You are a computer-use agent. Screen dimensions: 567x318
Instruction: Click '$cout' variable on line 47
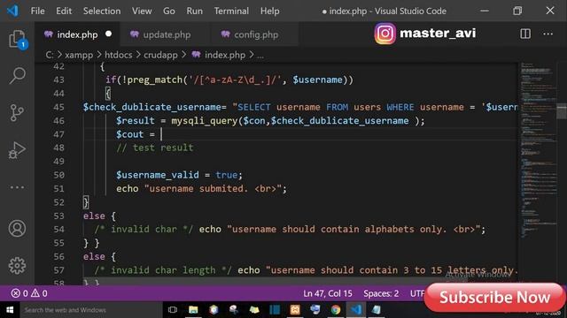130,134
